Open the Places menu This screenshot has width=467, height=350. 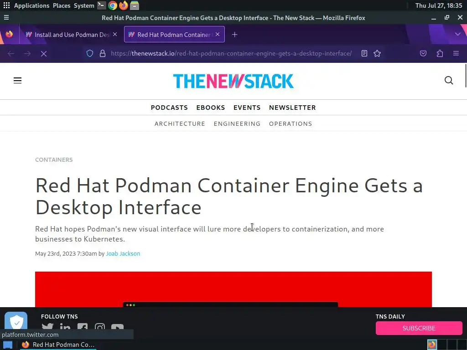point(62,5)
